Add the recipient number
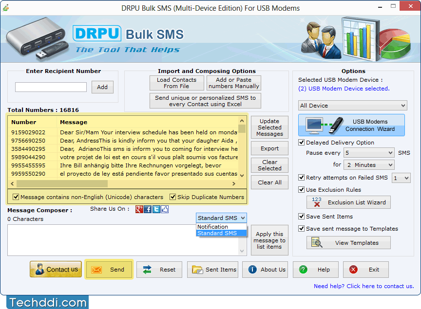This screenshot has width=421, height=309. (x=102, y=87)
